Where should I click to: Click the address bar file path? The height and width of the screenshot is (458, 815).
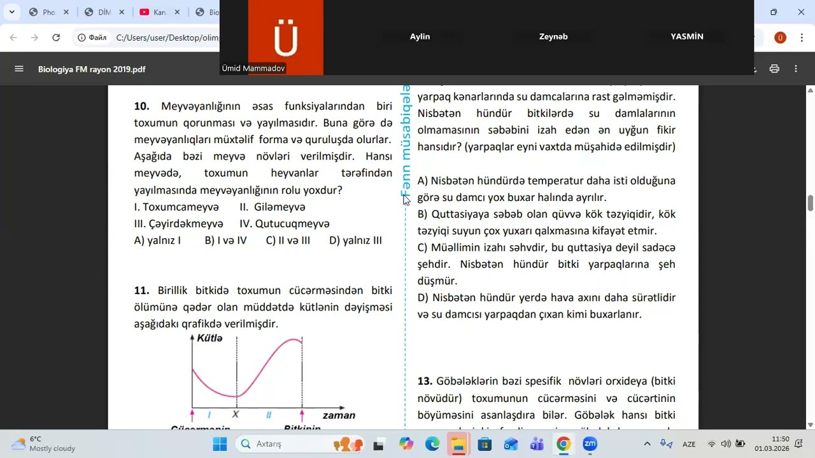167,38
